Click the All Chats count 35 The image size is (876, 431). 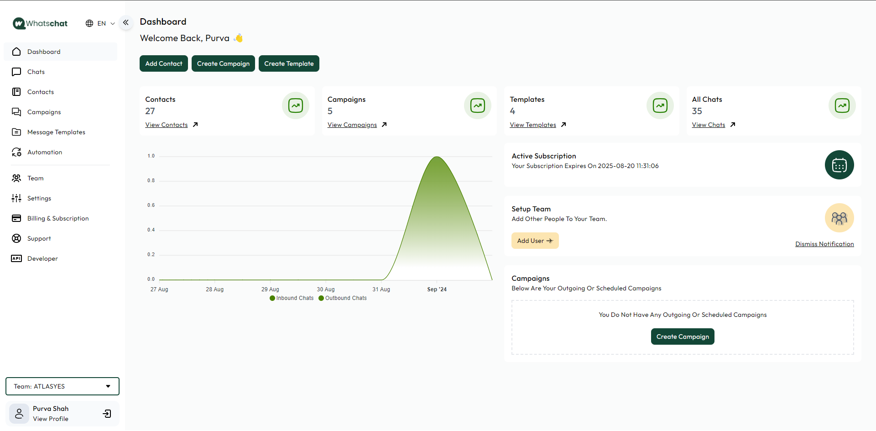697,111
